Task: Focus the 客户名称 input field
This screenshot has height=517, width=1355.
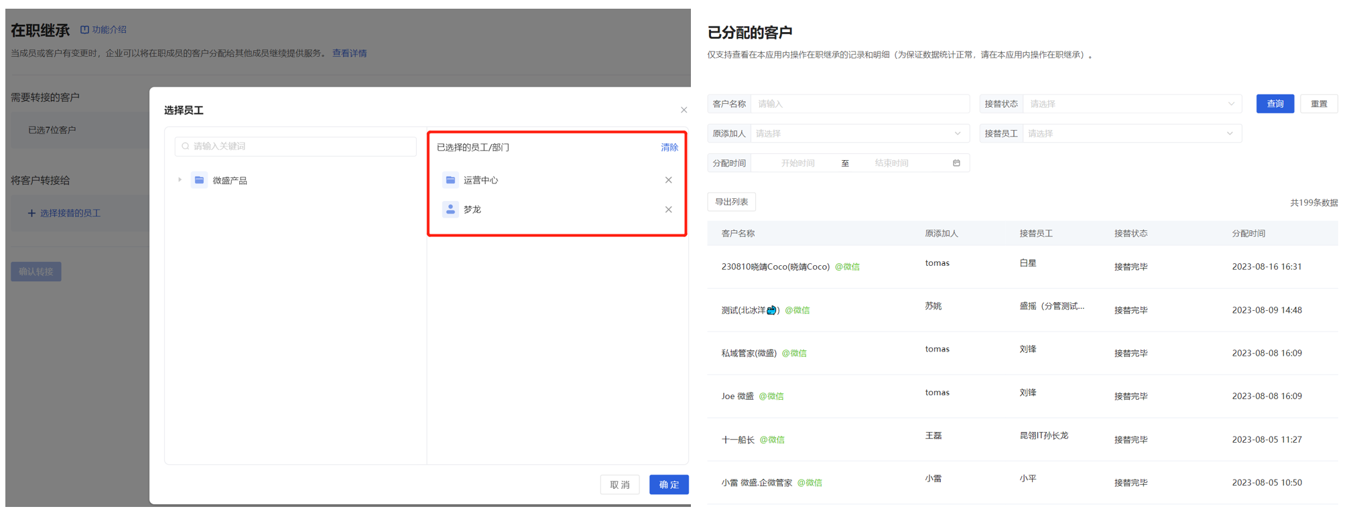Action: (860, 104)
